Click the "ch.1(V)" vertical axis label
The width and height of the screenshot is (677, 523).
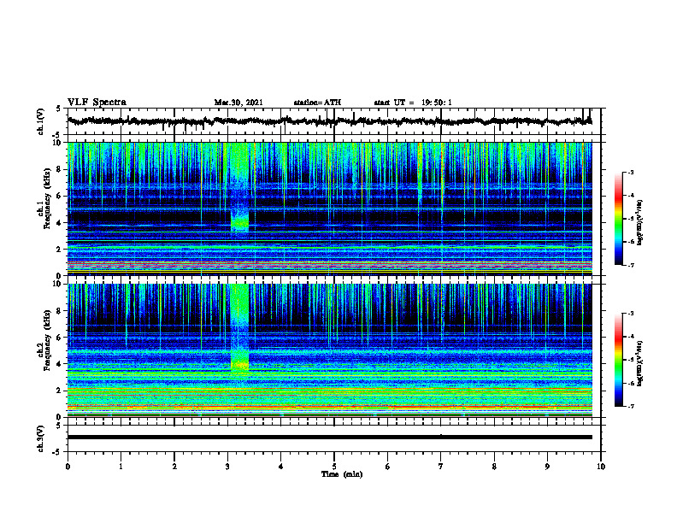[x=41, y=121]
